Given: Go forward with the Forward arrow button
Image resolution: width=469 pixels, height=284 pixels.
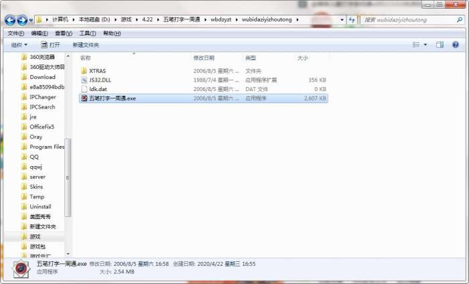Looking at the screenshot, I should tap(22, 20).
